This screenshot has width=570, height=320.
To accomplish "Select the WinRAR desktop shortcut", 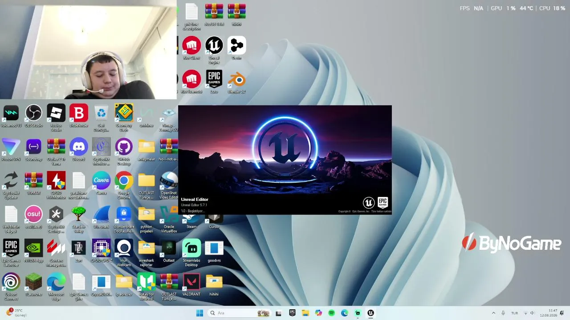I will 34,184.
